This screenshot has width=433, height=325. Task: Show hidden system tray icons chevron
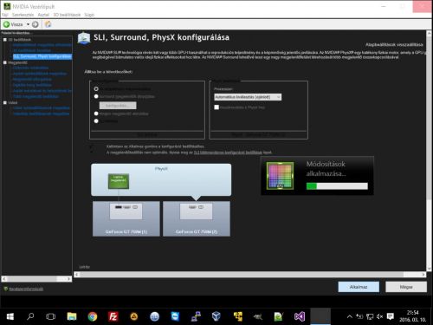point(350,316)
